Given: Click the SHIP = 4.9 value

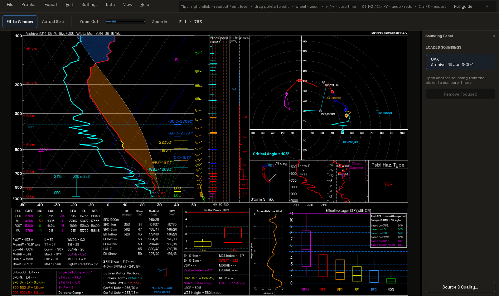Looking at the screenshot, I should coord(66,288).
